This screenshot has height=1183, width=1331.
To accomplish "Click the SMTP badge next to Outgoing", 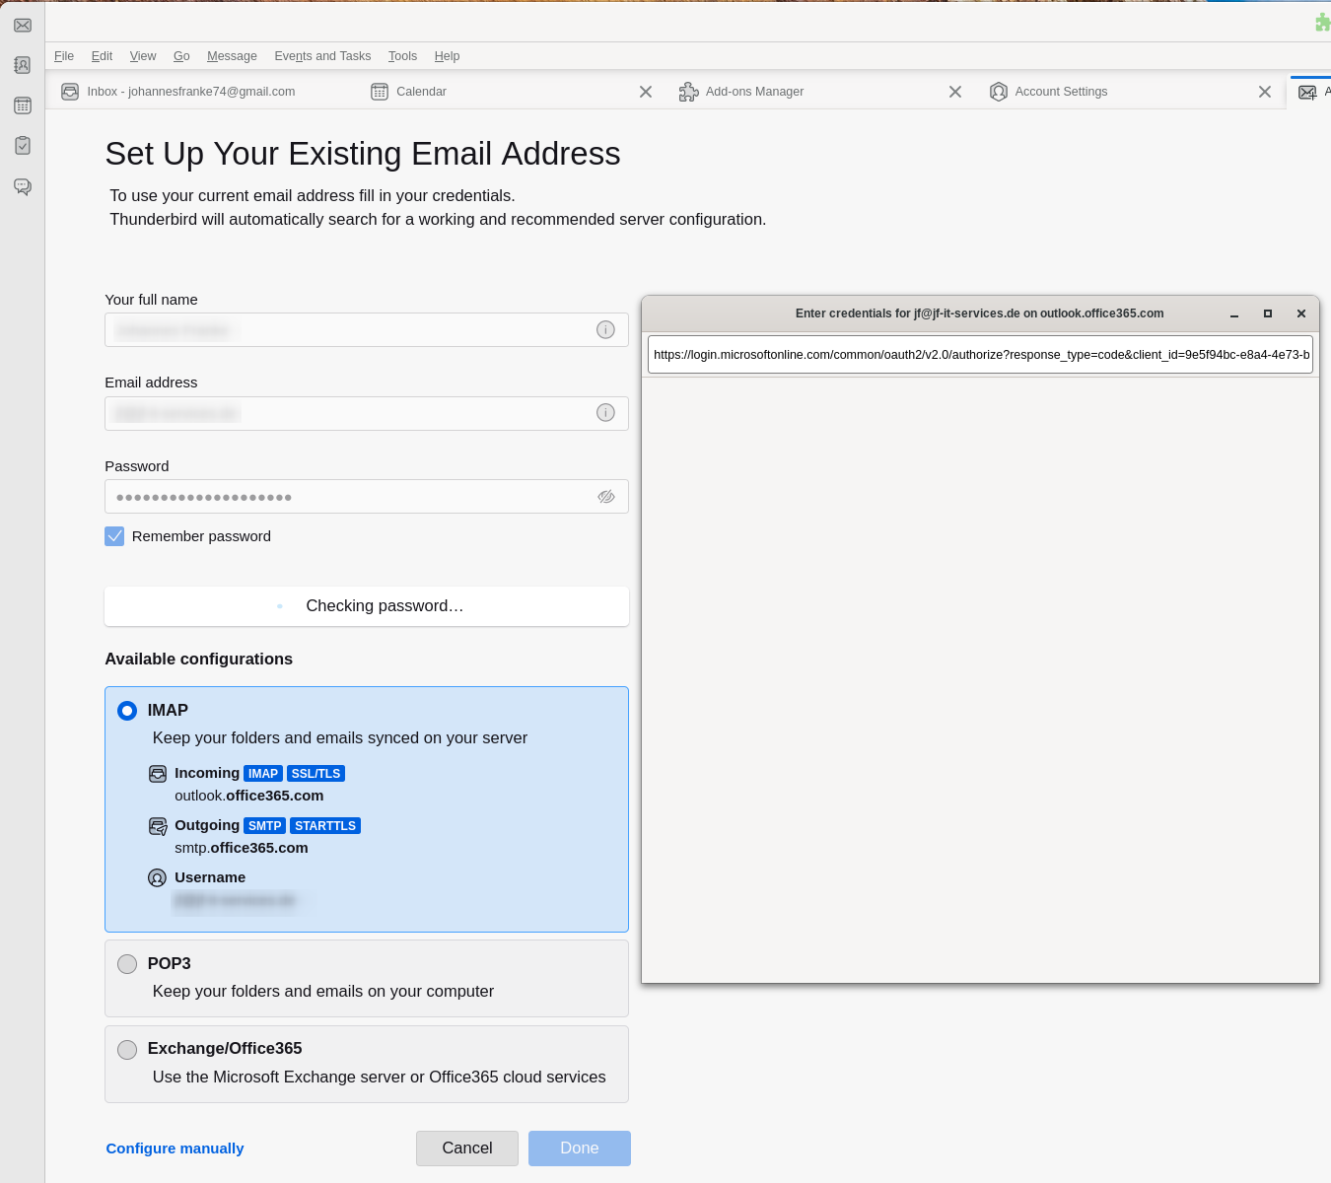I will [265, 826].
